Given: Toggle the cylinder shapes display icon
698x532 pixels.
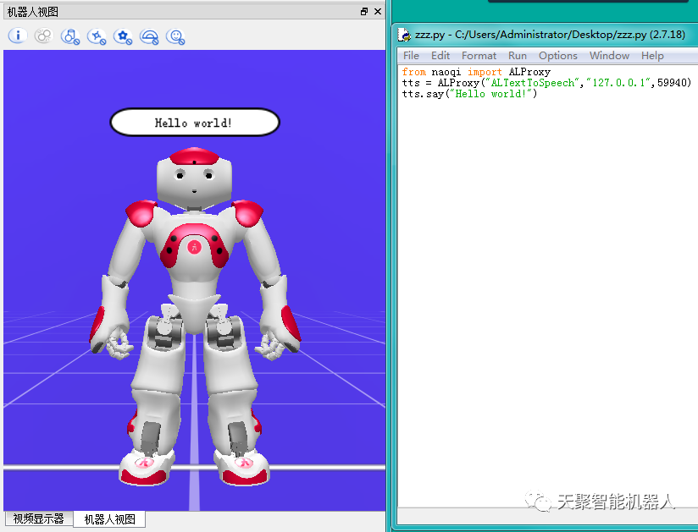Looking at the screenshot, I should coord(70,36).
